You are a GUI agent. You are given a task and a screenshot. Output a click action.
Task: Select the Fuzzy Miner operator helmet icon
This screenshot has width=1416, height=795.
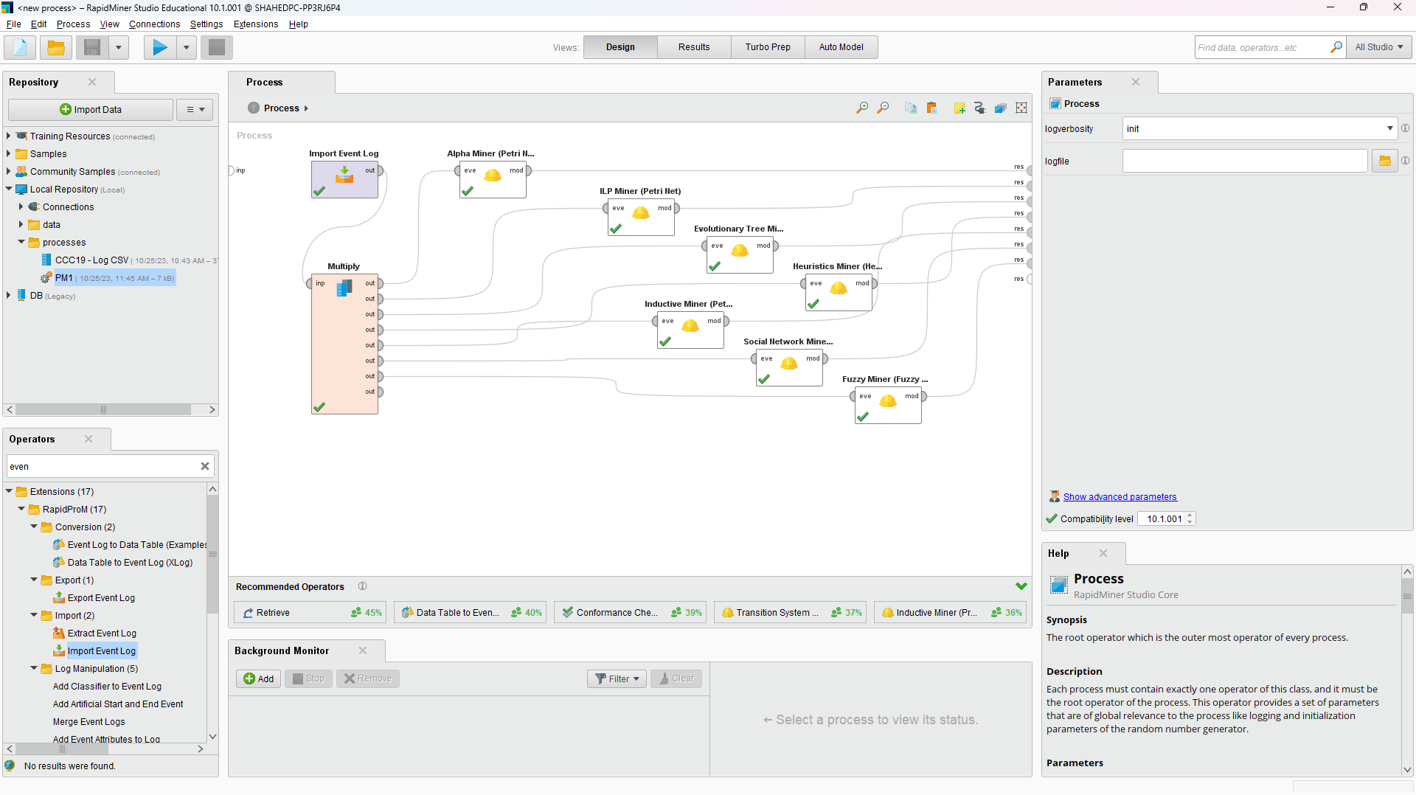tap(888, 401)
